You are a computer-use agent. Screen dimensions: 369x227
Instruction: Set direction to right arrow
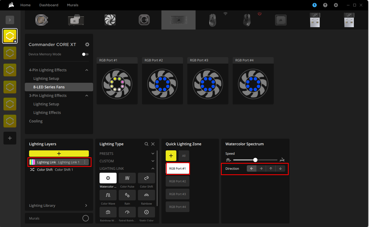pyautogui.click(x=261, y=168)
